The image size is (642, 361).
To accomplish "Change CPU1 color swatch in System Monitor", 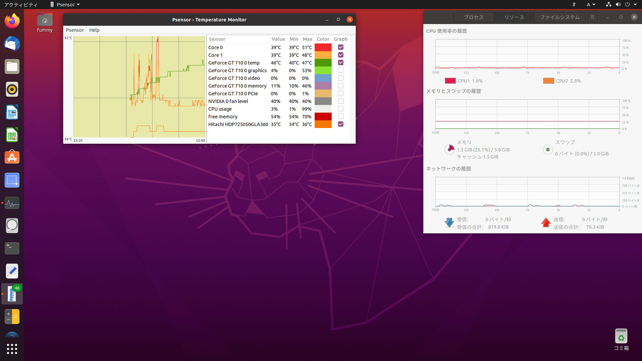I will pos(450,81).
